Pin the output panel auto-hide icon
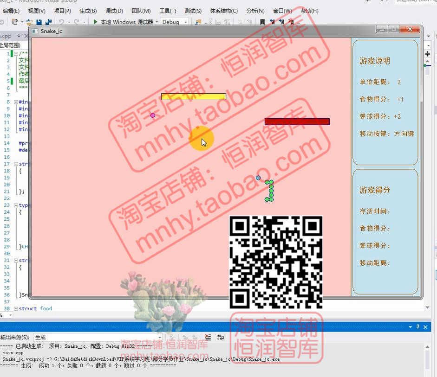Image resolution: width=437 pixels, height=377 pixels. coord(418,327)
